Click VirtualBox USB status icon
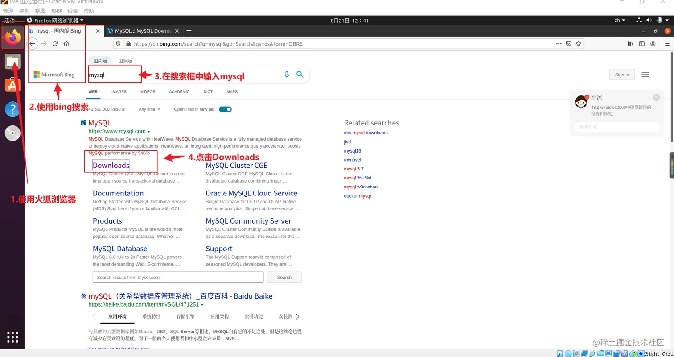Viewport: 674px width, 357px height. 592,353
